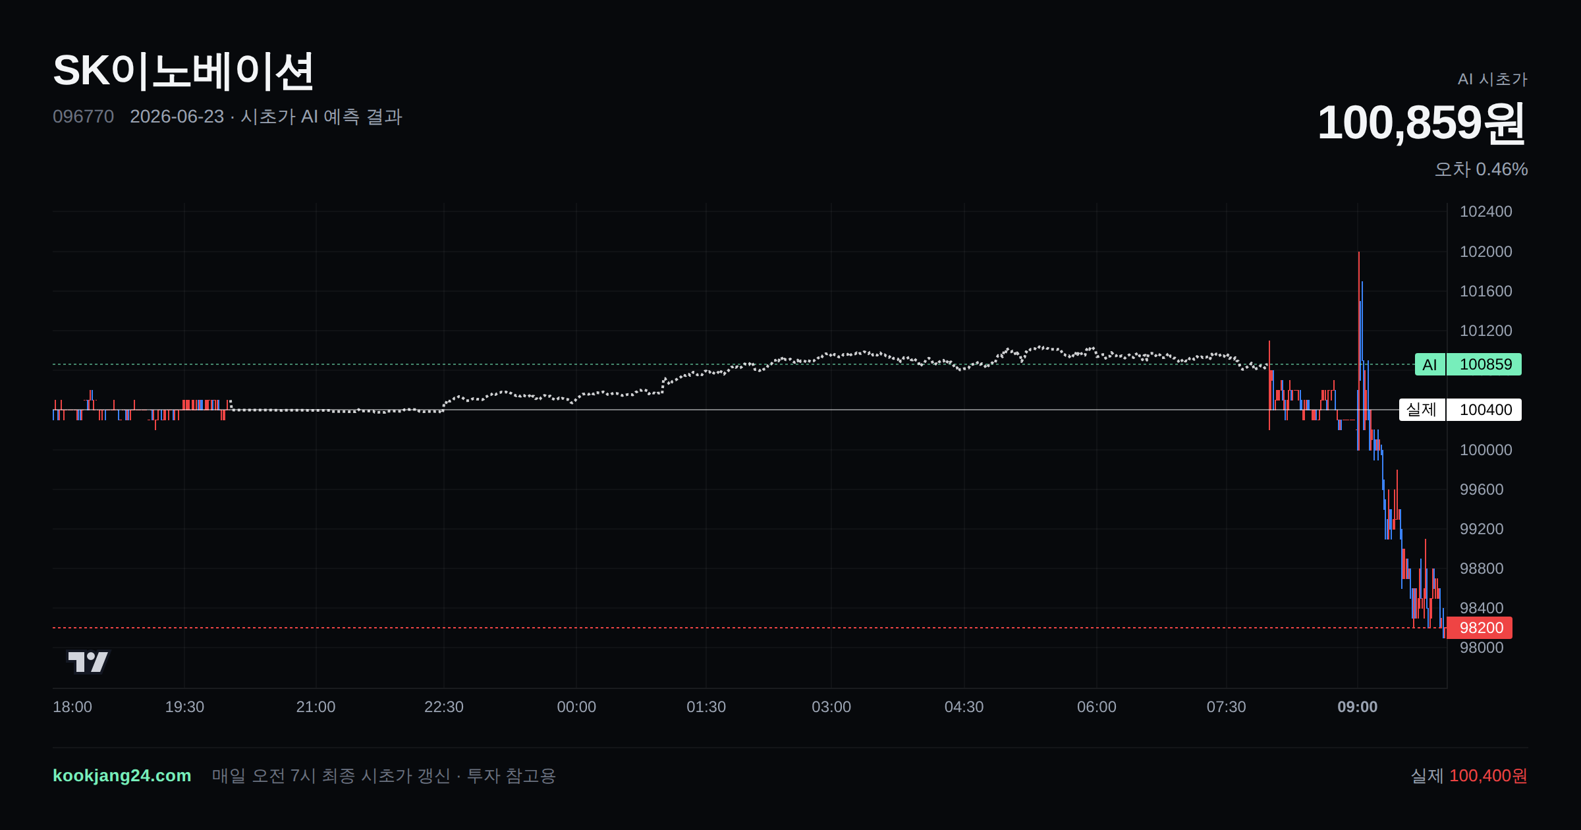Click the green AI price tag
Screen dimensions: 1581x830
1430,364
